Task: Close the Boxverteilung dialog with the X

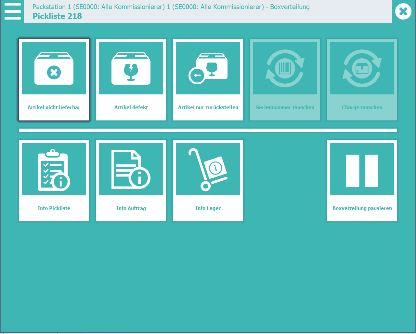Action: pos(403,11)
